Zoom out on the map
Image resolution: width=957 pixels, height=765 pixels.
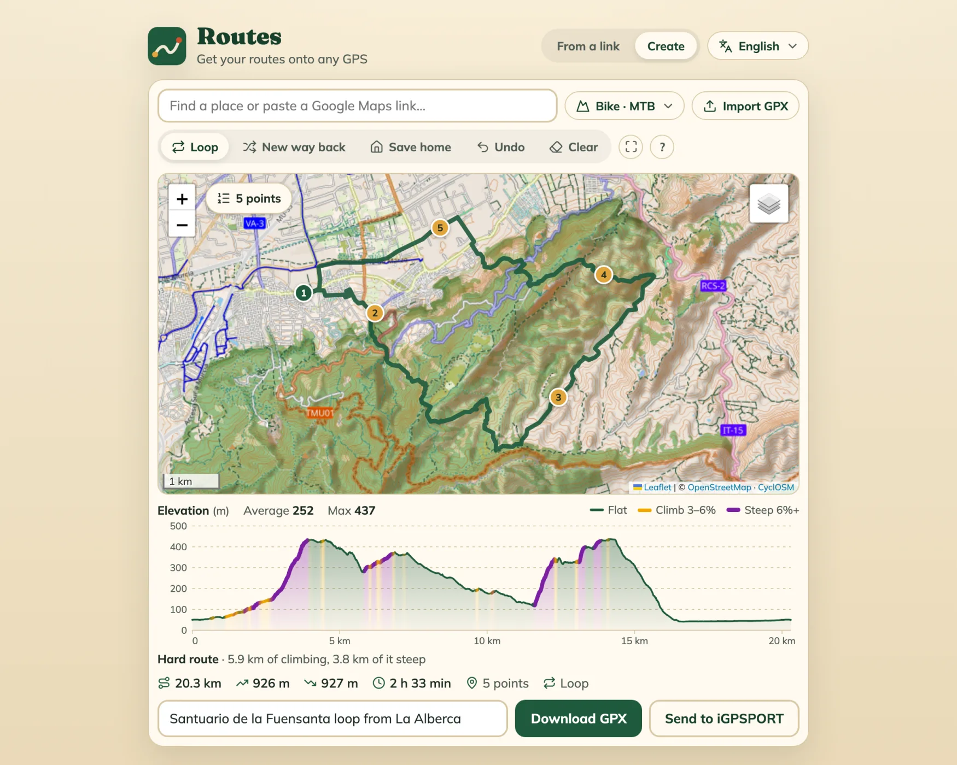182,225
